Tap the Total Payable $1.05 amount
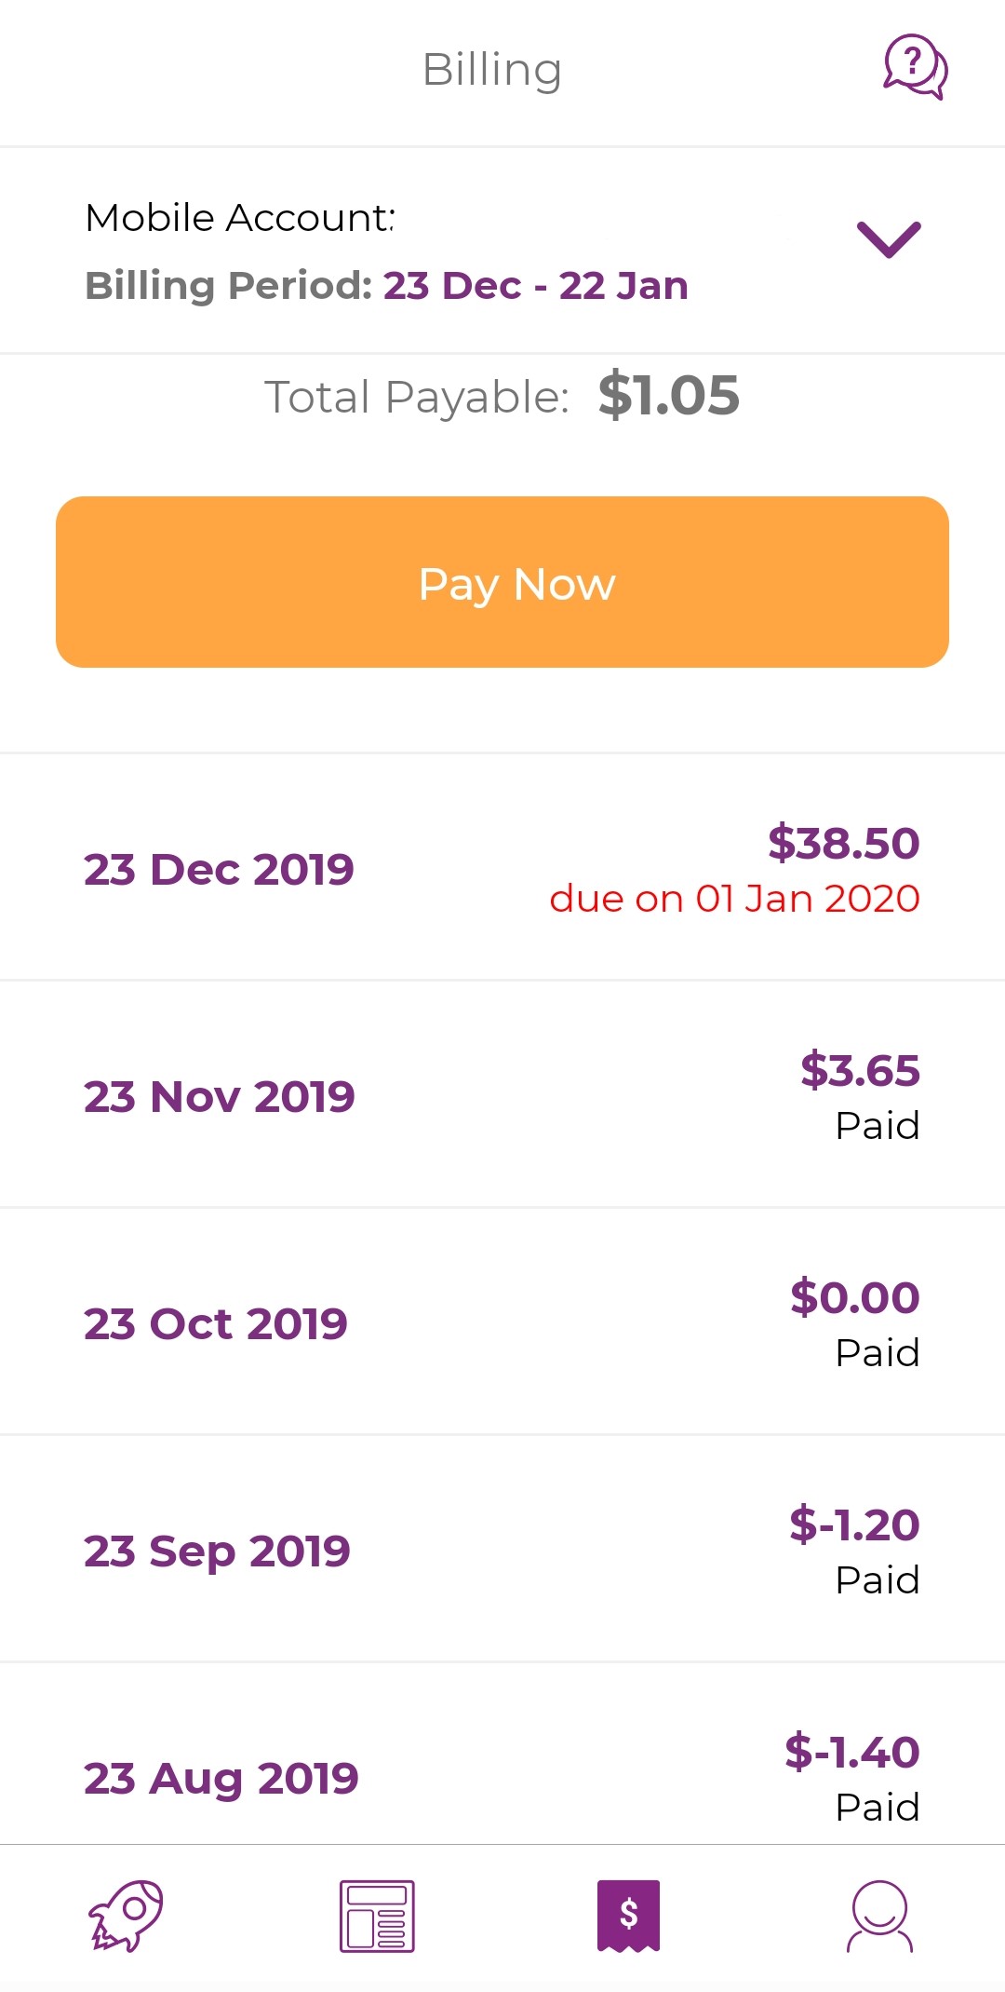The height and width of the screenshot is (1992, 1005). click(668, 396)
